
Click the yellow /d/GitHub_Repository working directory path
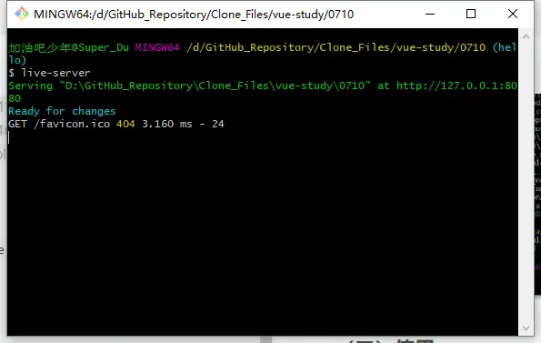[336, 47]
